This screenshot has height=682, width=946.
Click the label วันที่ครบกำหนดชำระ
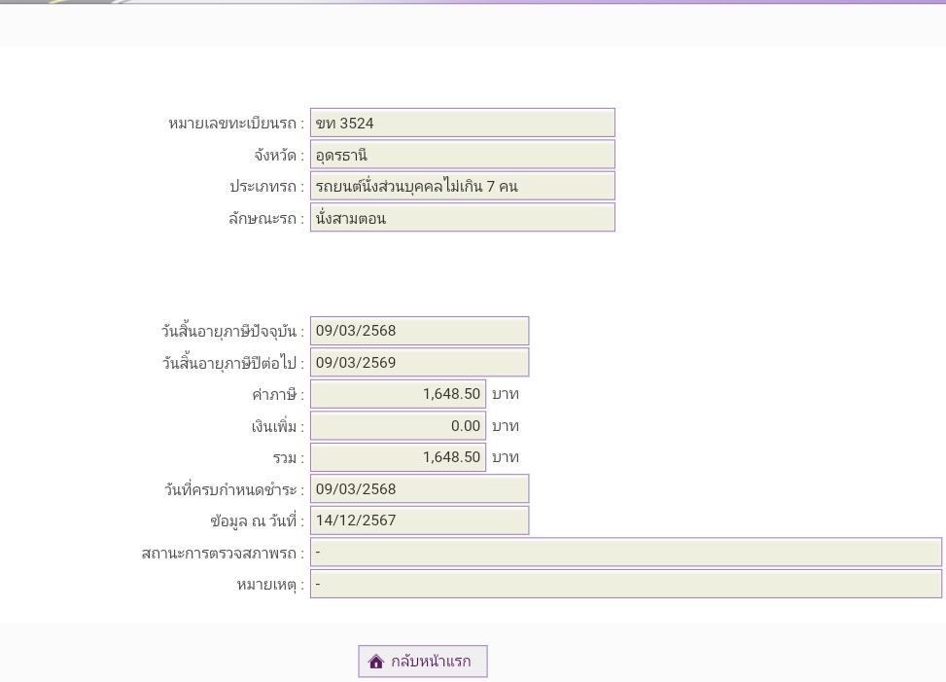point(234,489)
